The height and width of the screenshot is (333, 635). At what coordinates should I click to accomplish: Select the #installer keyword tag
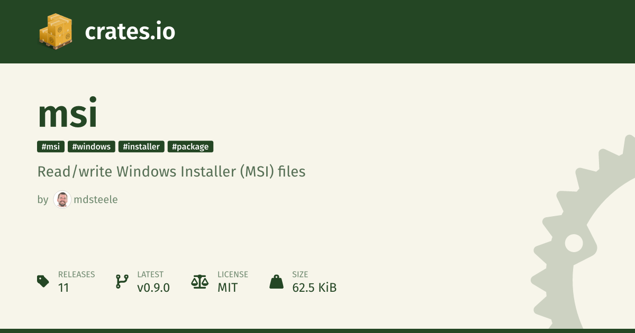[x=141, y=146]
